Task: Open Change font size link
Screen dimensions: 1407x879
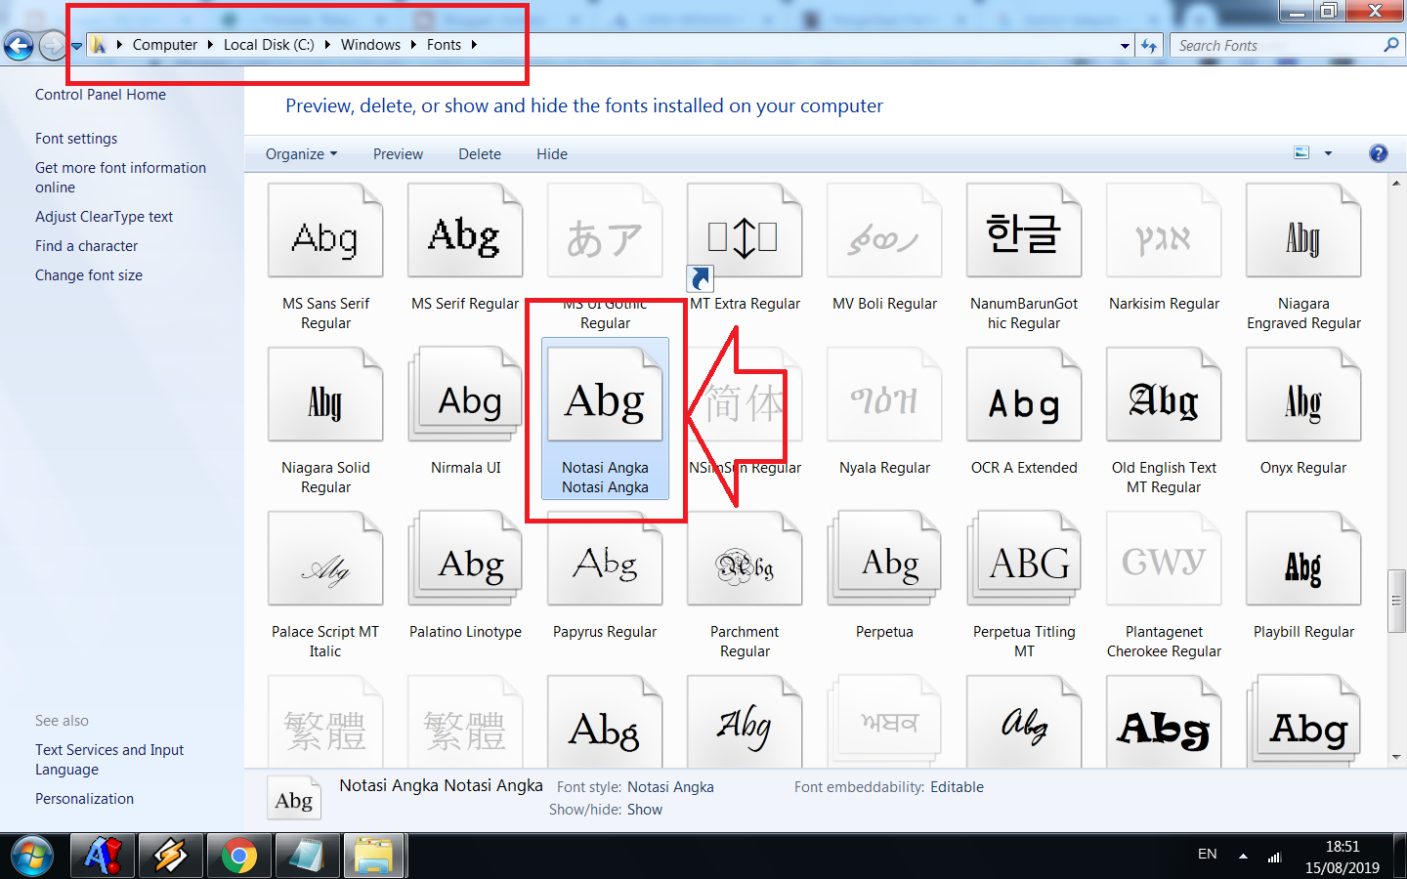Action: tap(89, 275)
